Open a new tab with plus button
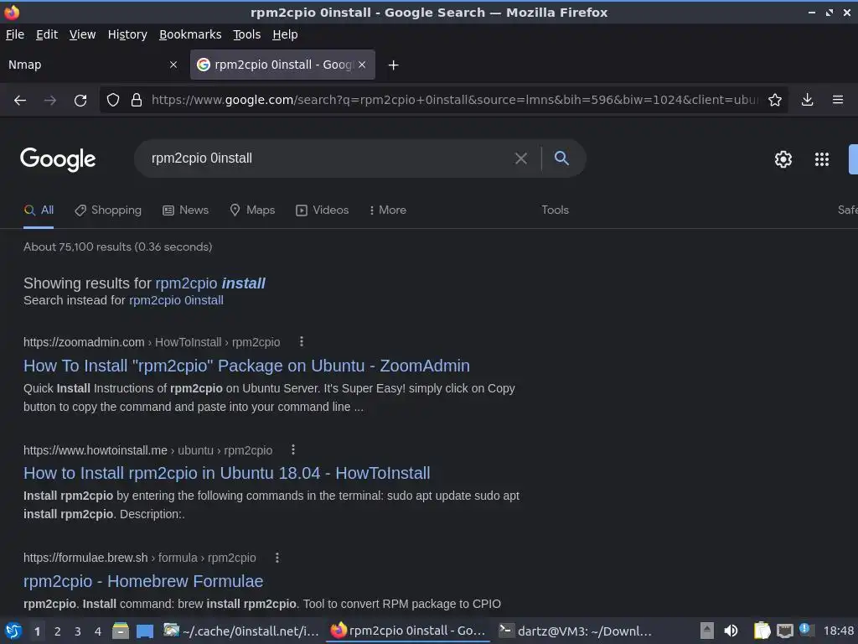The image size is (858, 644). [x=393, y=65]
